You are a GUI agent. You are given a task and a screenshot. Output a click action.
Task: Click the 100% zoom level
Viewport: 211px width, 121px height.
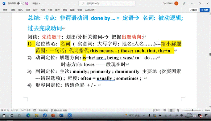click(x=207, y=110)
